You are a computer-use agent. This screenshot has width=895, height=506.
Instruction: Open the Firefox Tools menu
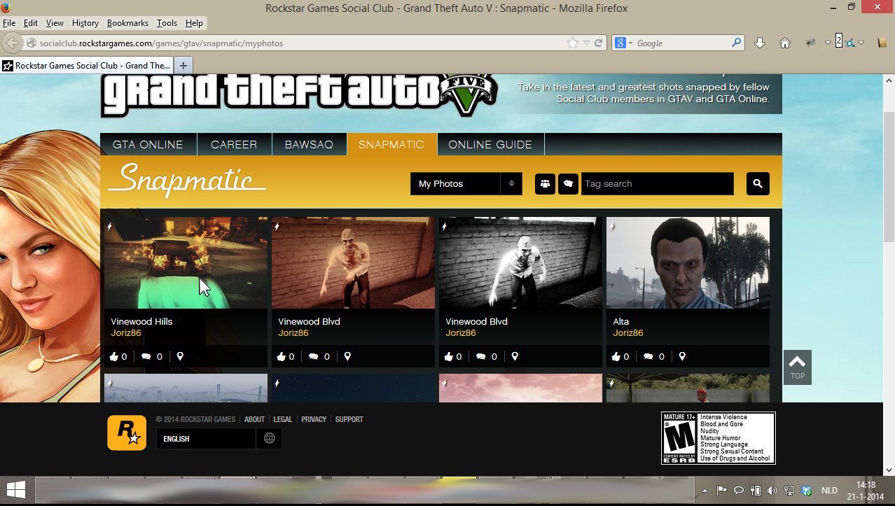(x=167, y=23)
